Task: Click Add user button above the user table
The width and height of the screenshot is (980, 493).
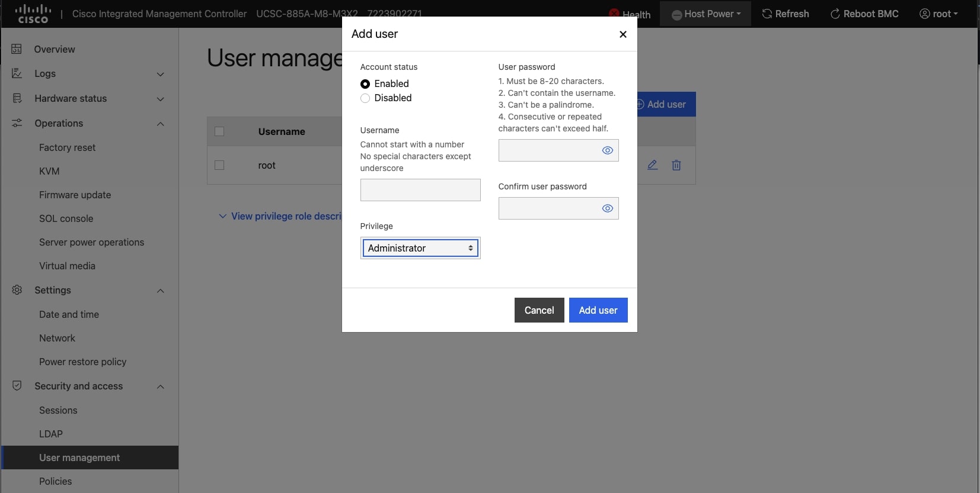Action: (x=666, y=104)
